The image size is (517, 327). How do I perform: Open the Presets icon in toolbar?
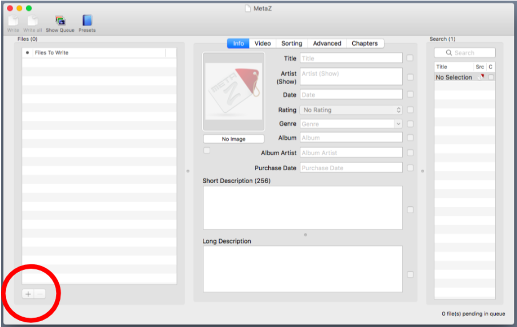click(x=87, y=21)
